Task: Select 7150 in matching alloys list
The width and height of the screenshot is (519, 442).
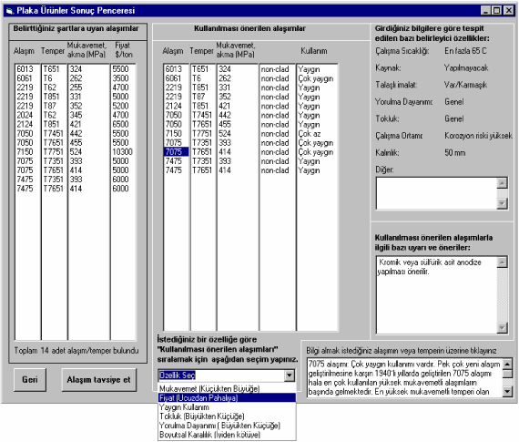Action: 25,152
